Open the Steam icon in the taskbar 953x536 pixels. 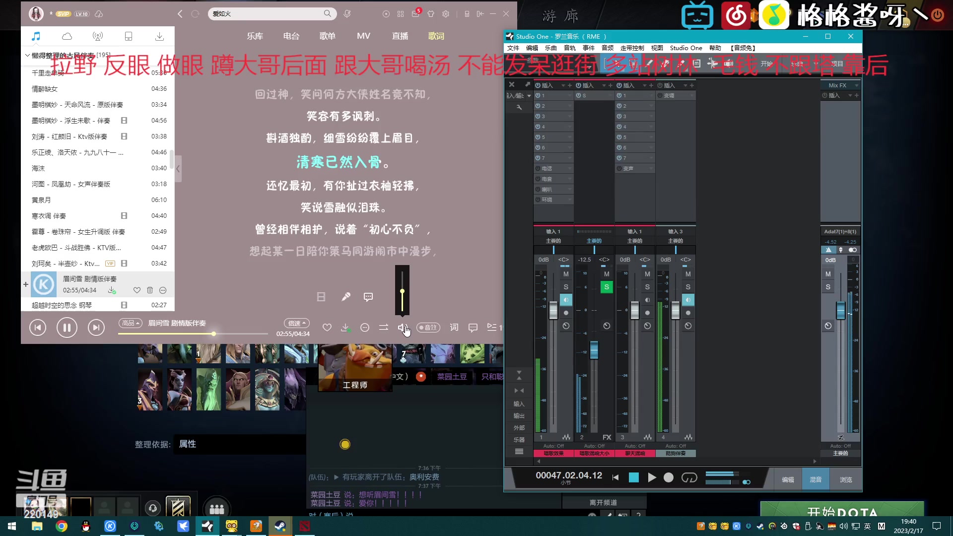tap(280, 526)
